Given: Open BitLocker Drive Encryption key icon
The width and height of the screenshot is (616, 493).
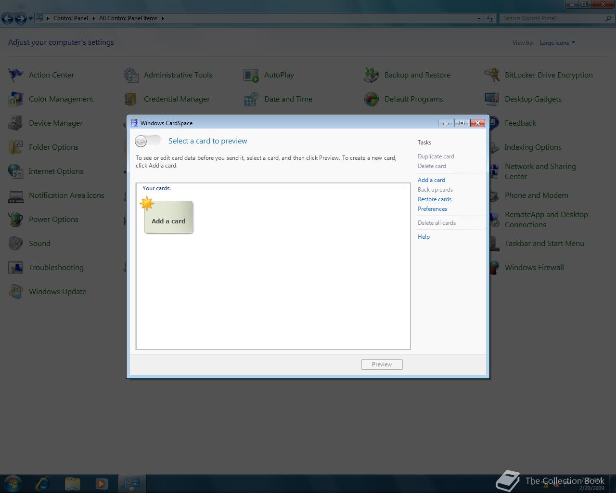Looking at the screenshot, I should [x=492, y=75].
